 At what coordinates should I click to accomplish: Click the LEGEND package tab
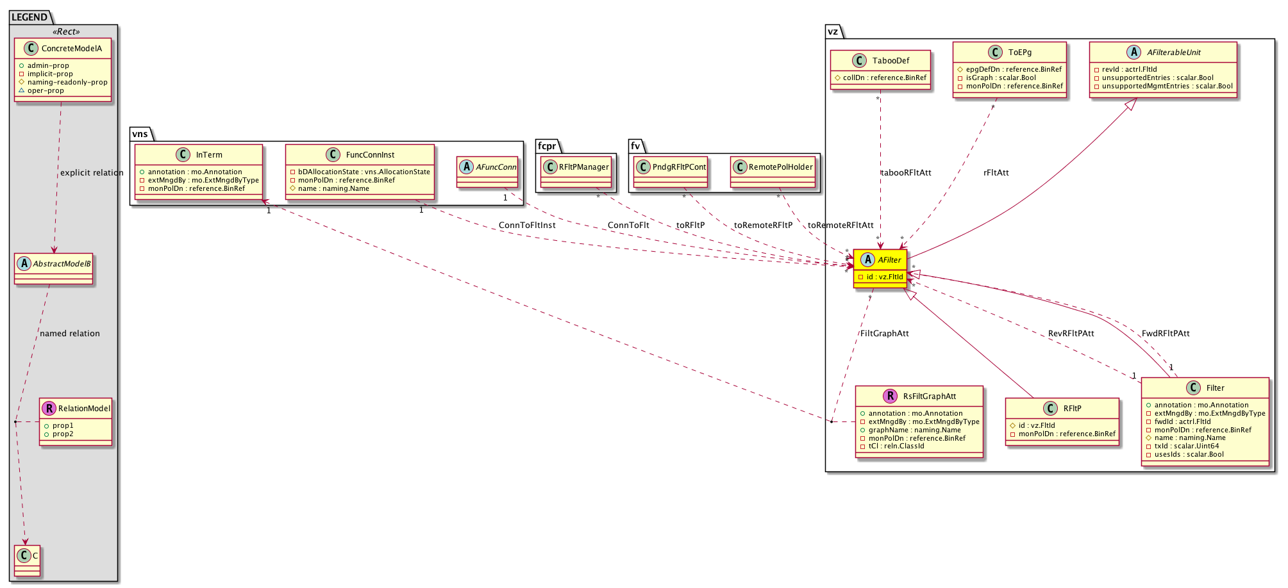(x=29, y=17)
